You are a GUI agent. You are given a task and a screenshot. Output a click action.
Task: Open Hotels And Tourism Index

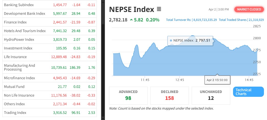pos(25,31)
